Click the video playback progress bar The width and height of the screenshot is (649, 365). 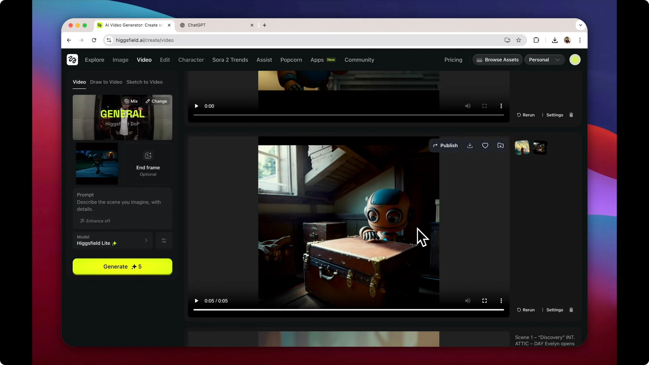tap(348, 310)
